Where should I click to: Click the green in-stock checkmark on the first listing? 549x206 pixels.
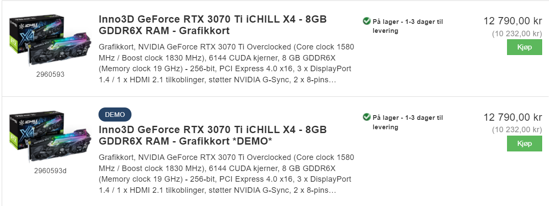point(367,21)
